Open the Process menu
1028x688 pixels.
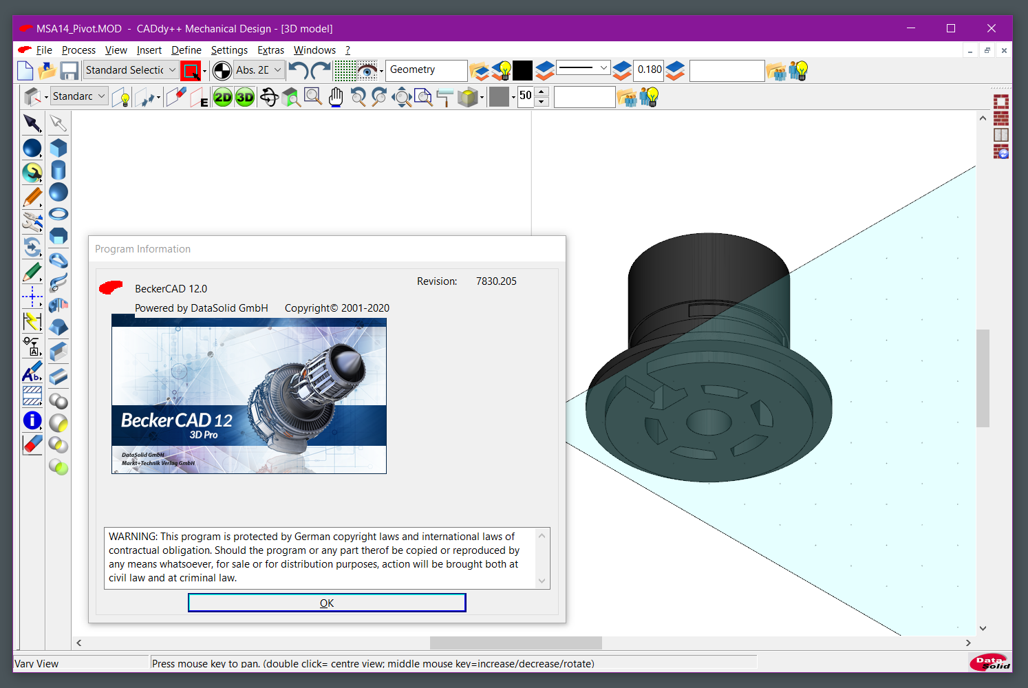78,50
